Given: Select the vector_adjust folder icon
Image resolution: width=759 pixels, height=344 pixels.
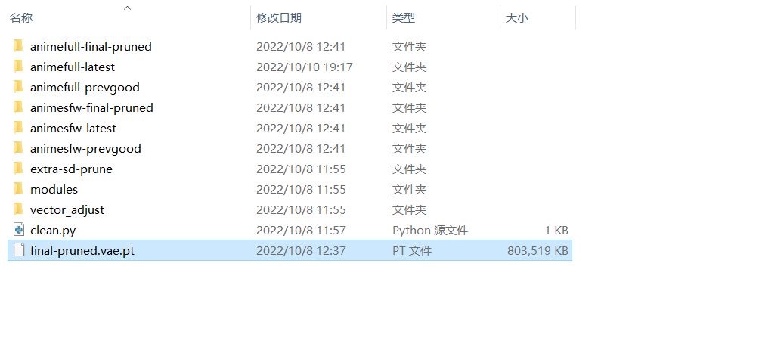Looking at the screenshot, I should click(18, 209).
